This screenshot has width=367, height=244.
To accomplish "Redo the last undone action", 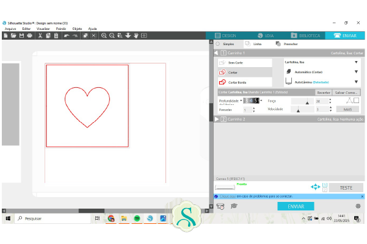I will (x=75, y=35).
